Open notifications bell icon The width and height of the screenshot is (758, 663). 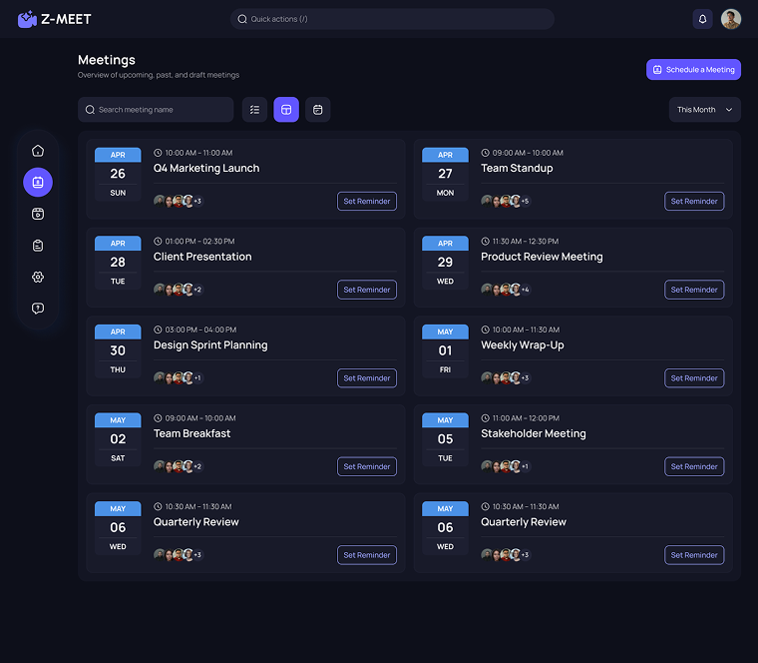coord(702,19)
